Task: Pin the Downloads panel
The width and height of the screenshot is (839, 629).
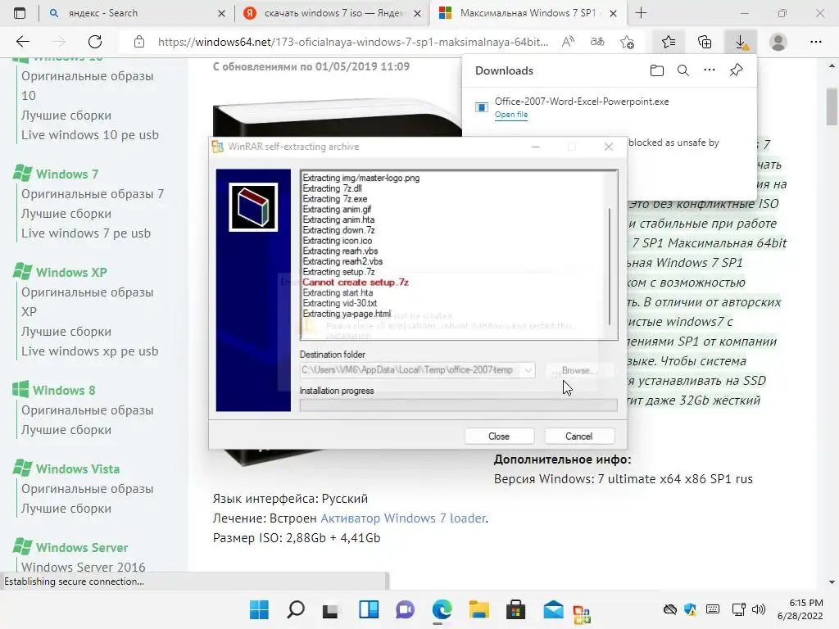Action: (737, 70)
